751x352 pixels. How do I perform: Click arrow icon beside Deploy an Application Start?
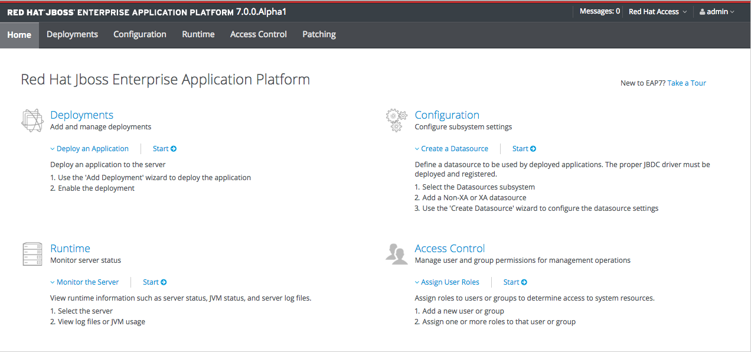pyautogui.click(x=174, y=149)
